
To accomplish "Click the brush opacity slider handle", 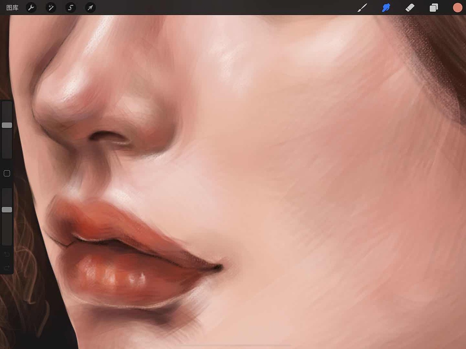I will click(7, 210).
